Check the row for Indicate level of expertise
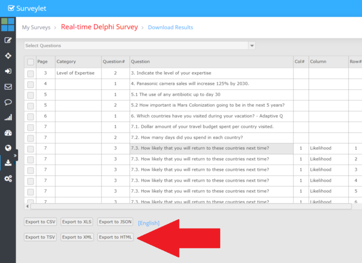Image resolution: width=362 pixels, height=263 pixels. (x=30, y=74)
